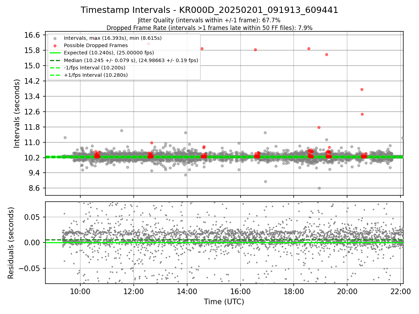
Task: Select the Dropped Frame Rate 7.9% line
Action: tap(209, 28)
